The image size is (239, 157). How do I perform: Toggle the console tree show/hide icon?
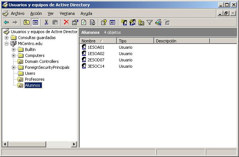(x=35, y=23)
